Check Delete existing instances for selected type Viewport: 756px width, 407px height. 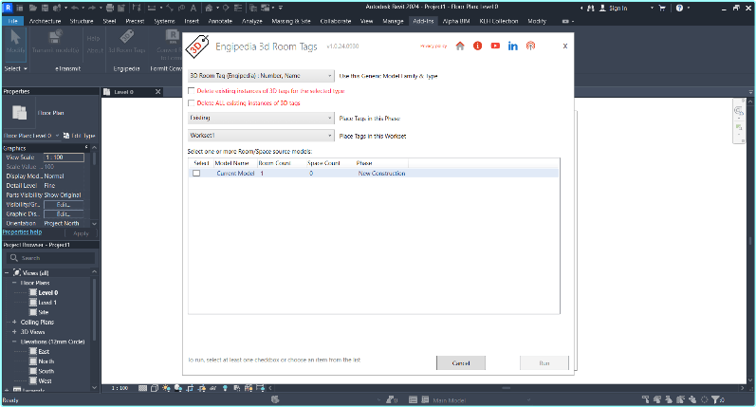tap(192, 91)
